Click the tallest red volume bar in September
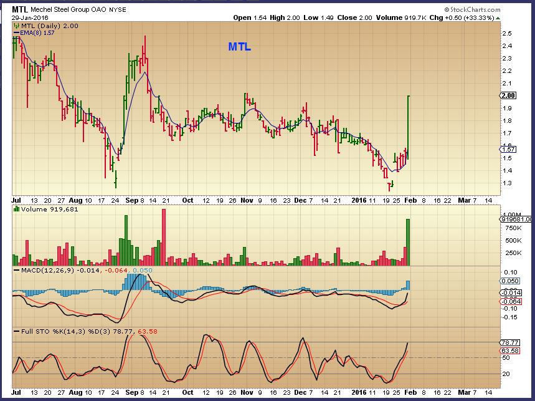Viewport: 535px width, 401px height. pos(164,238)
